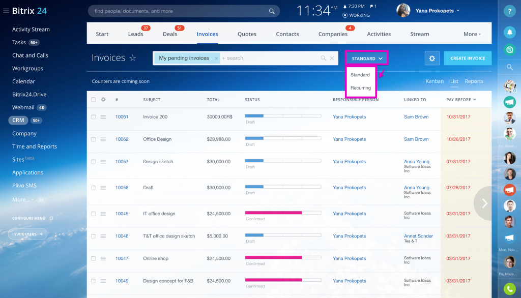Click status progress bar for IT office design

283,213
